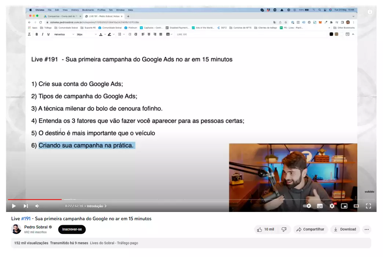The height and width of the screenshot is (257, 383).
Task: Open the History menu in Chrome
Action: coord(75,10)
